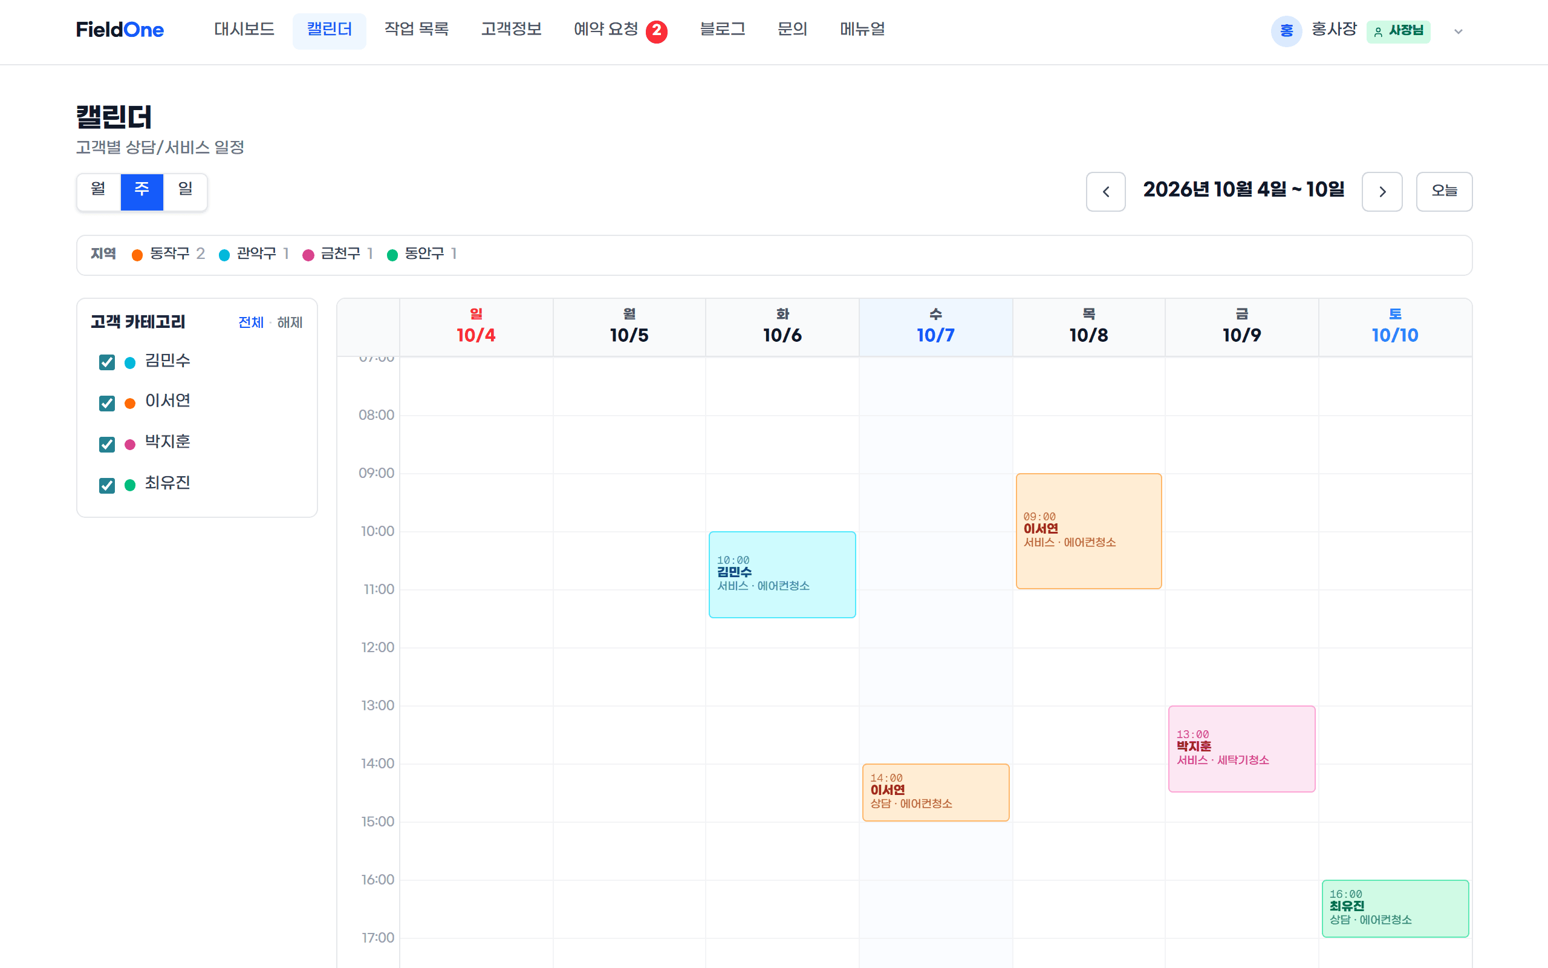Image resolution: width=1548 pixels, height=968 pixels.
Task: Select all categories via 전체 link
Action: pyautogui.click(x=251, y=322)
